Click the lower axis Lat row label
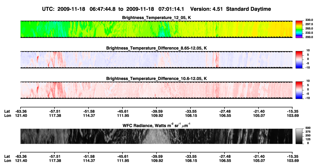This screenshot has height=166, width=325. 7,157
